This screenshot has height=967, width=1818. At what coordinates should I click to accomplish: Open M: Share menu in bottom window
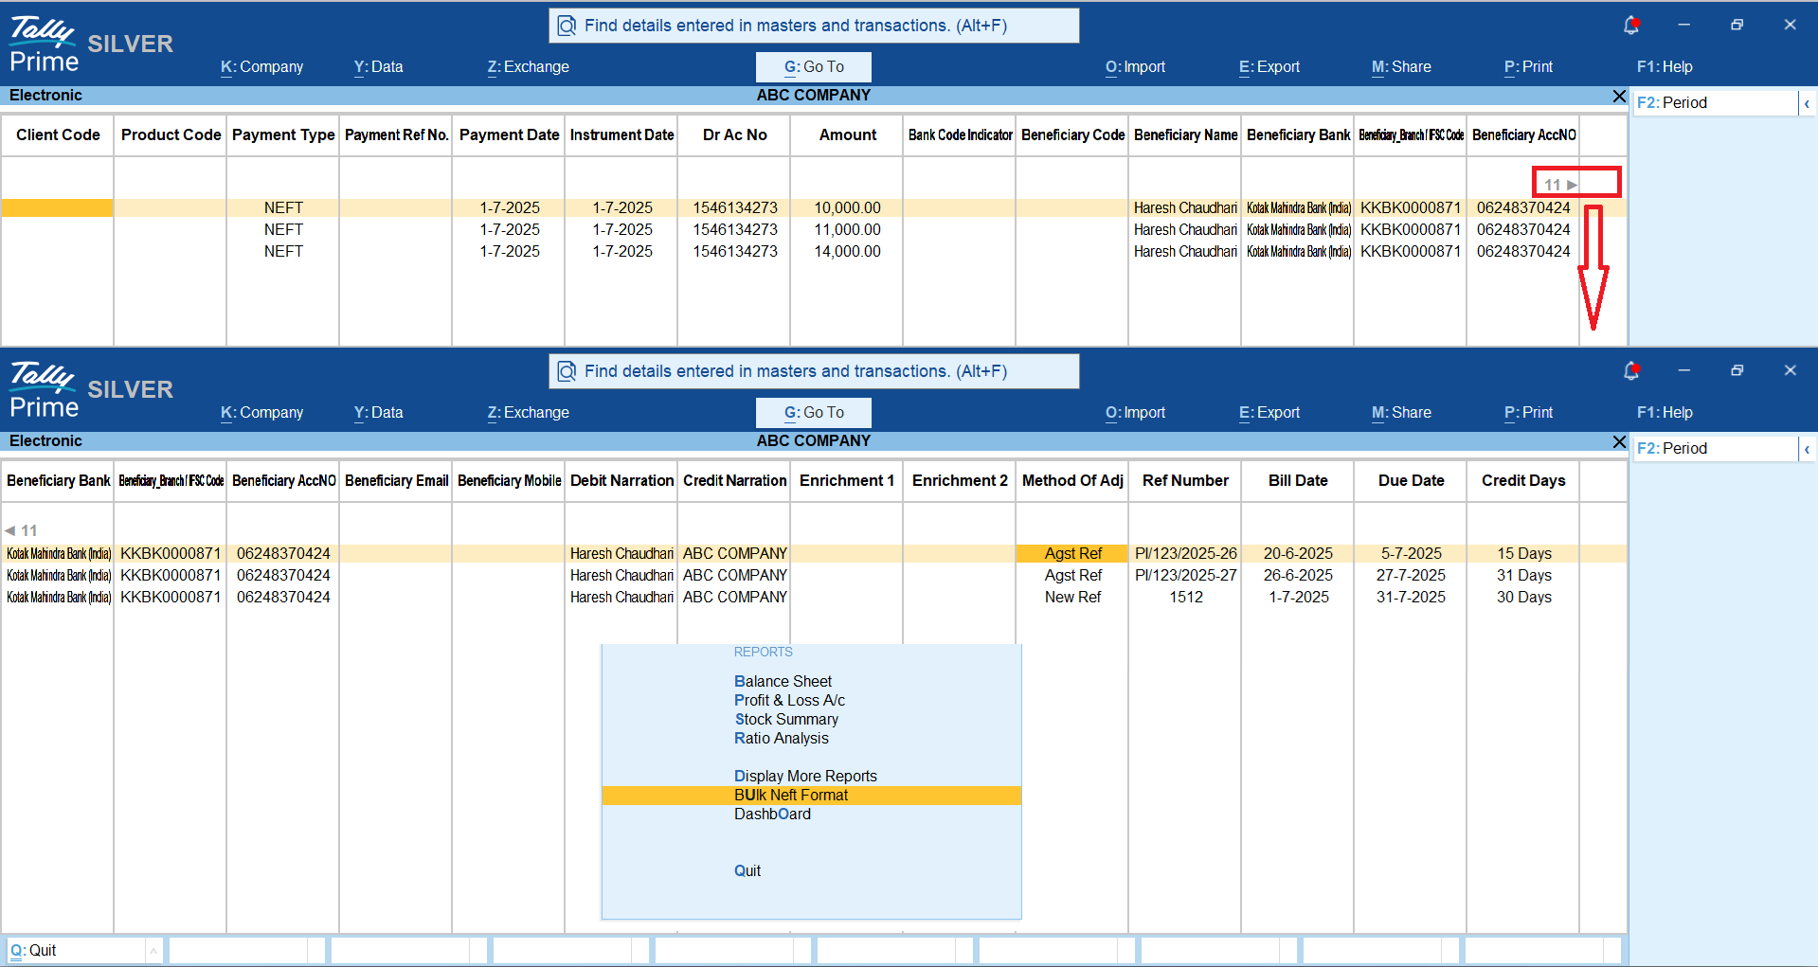(x=1401, y=413)
